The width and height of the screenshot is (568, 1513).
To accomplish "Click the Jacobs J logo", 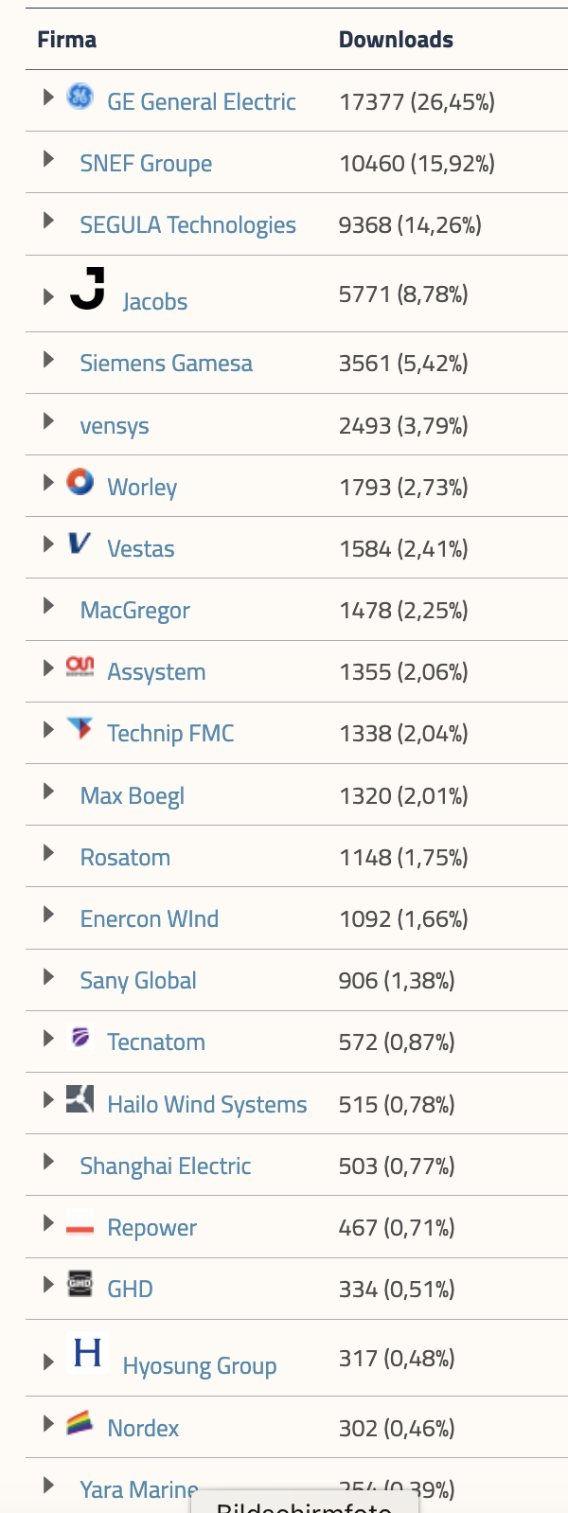I will [x=88, y=289].
